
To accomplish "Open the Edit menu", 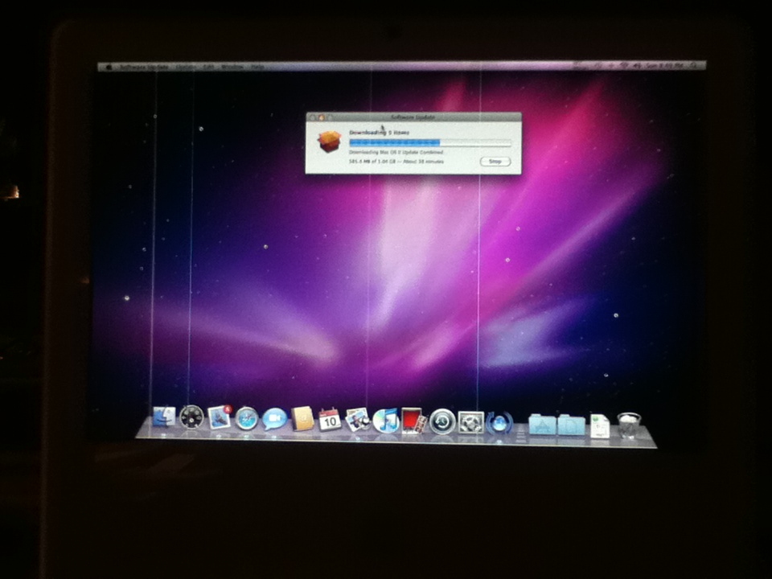I will click(209, 67).
